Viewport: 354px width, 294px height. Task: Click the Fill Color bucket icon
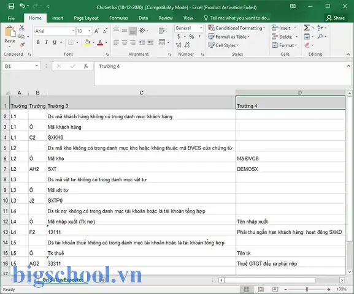pos(87,42)
